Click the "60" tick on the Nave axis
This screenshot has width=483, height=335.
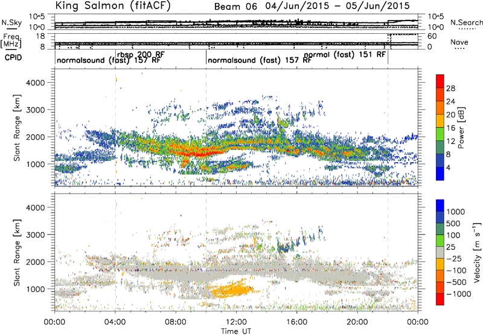click(x=432, y=36)
